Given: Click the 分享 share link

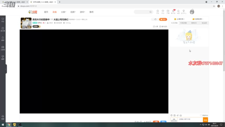Looking at the screenshot, I should tap(156, 27).
